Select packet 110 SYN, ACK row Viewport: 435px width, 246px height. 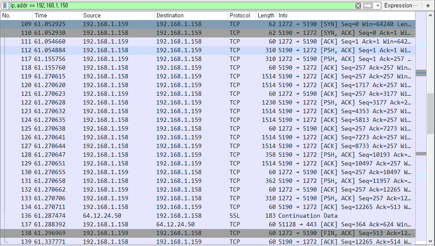[208, 33]
